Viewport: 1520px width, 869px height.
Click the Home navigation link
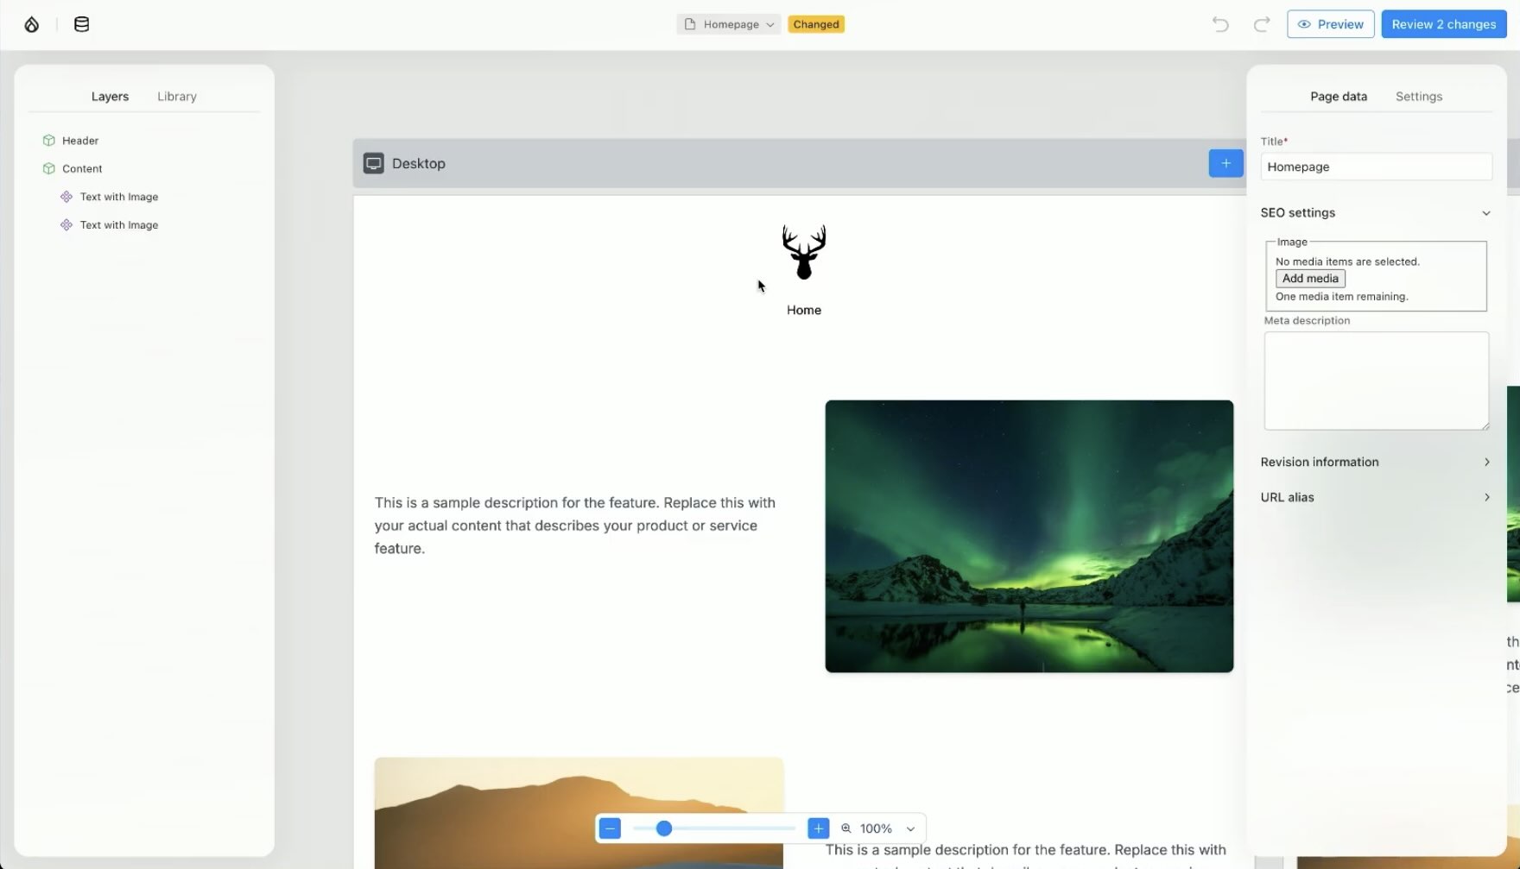(804, 310)
